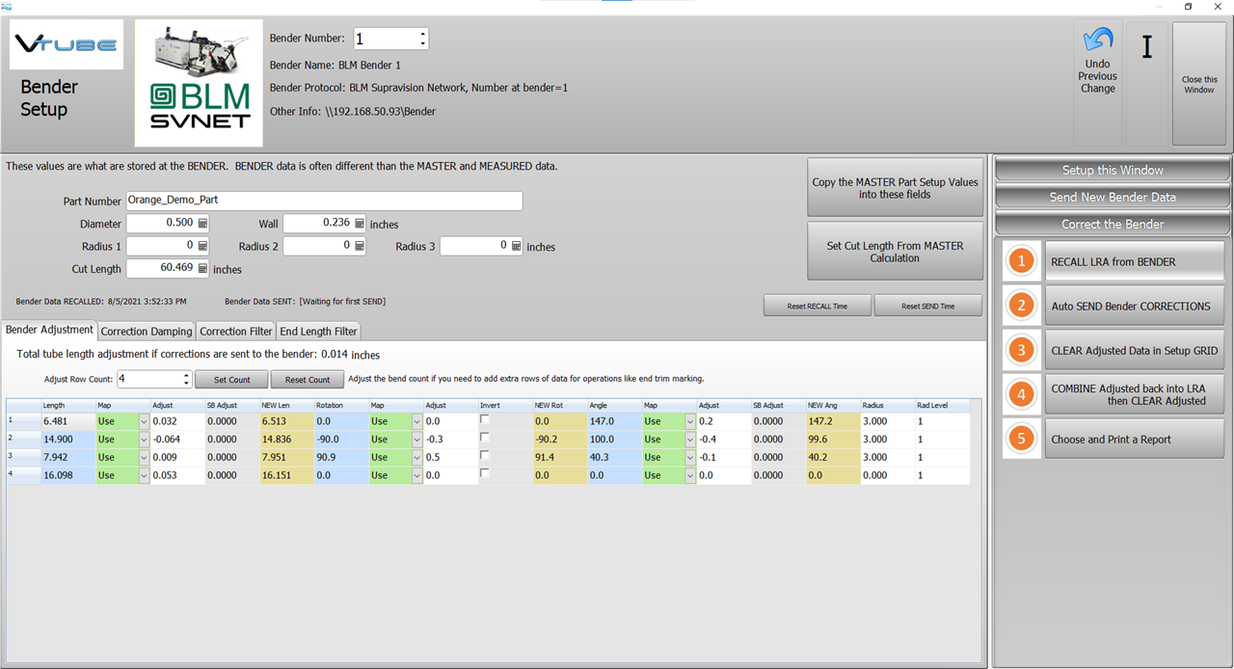This screenshot has height=669, width=1234.
Task: Enable Invert checkbox in row 2
Action: click(x=485, y=438)
